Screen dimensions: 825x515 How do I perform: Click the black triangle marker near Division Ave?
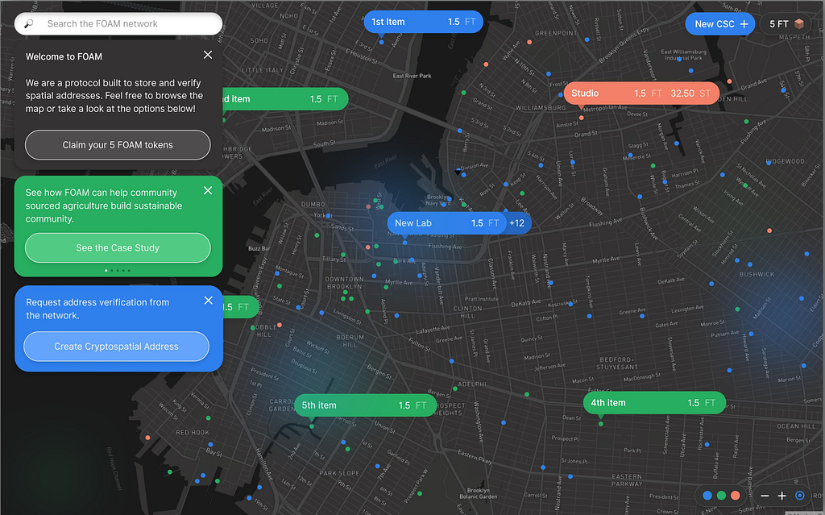458,172
